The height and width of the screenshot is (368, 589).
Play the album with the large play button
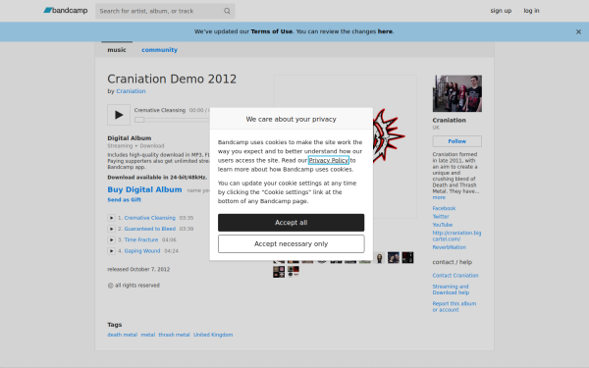click(x=119, y=115)
